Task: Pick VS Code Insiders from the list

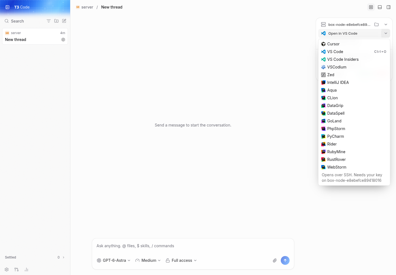Action: 354,59
